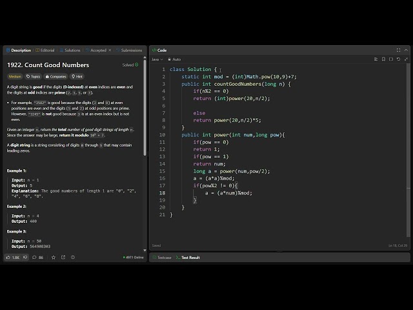Close the Accepted tab
413x310 pixels.
pyautogui.click(x=110, y=50)
